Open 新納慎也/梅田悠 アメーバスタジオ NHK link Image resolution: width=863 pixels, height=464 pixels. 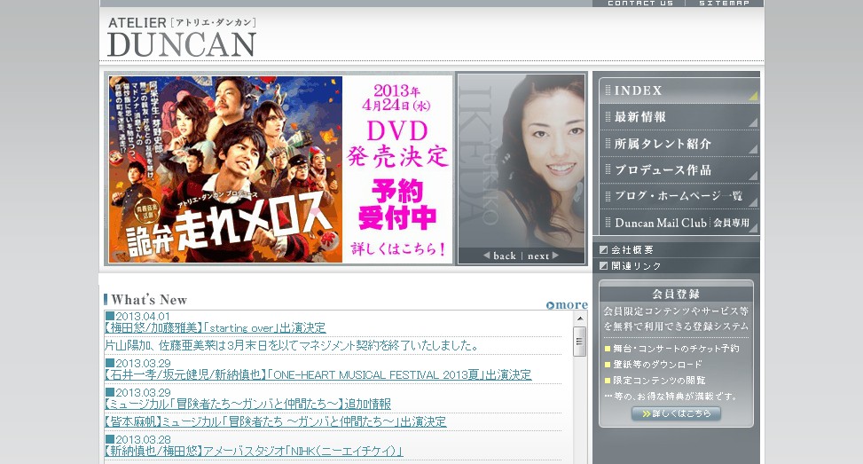pos(254,452)
